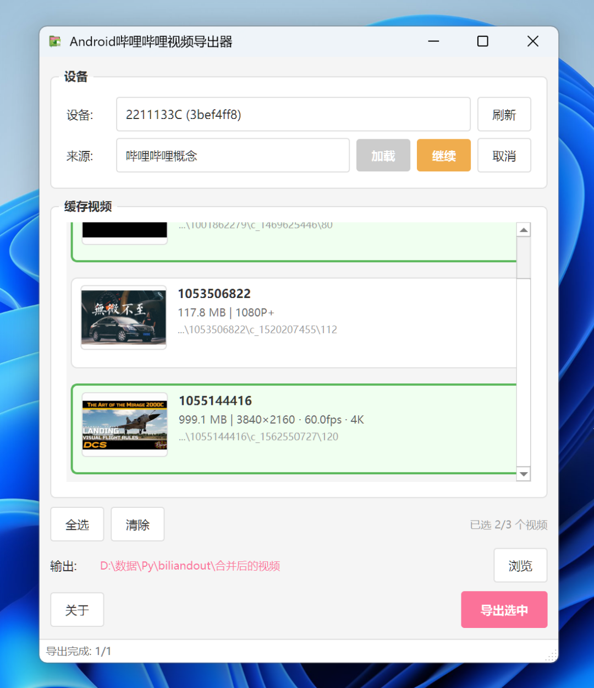The image size is (594, 688).
Task: Open the pink output folder path link
Action: click(190, 566)
